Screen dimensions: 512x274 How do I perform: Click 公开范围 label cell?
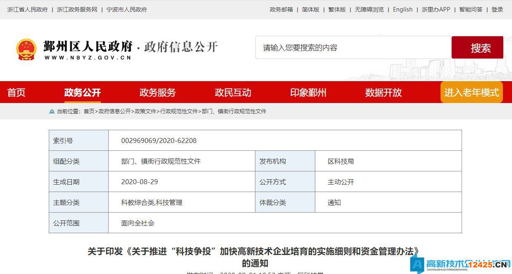pyautogui.click(x=79, y=223)
